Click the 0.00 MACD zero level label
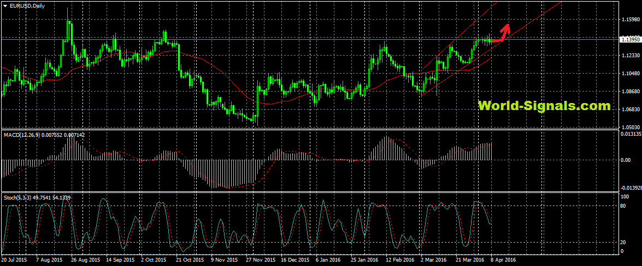The image size is (642, 266). 626,160
